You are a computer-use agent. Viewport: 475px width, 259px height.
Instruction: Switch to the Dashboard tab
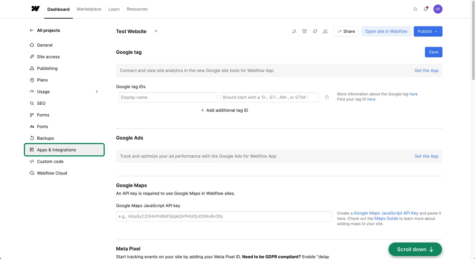(x=58, y=9)
